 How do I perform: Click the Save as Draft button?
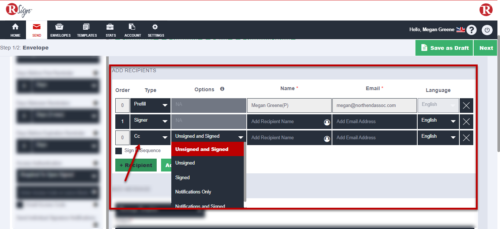pos(444,48)
